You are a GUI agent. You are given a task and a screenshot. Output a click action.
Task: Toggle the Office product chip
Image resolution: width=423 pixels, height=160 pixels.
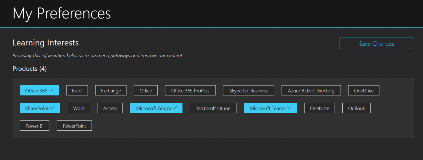146,90
